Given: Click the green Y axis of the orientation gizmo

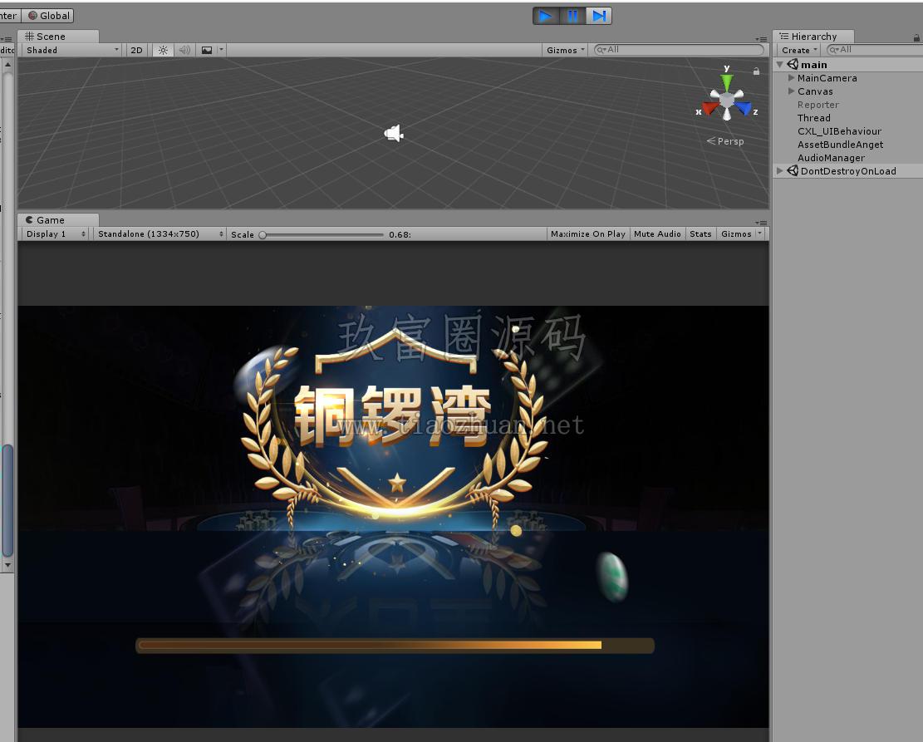Looking at the screenshot, I should tap(728, 81).
